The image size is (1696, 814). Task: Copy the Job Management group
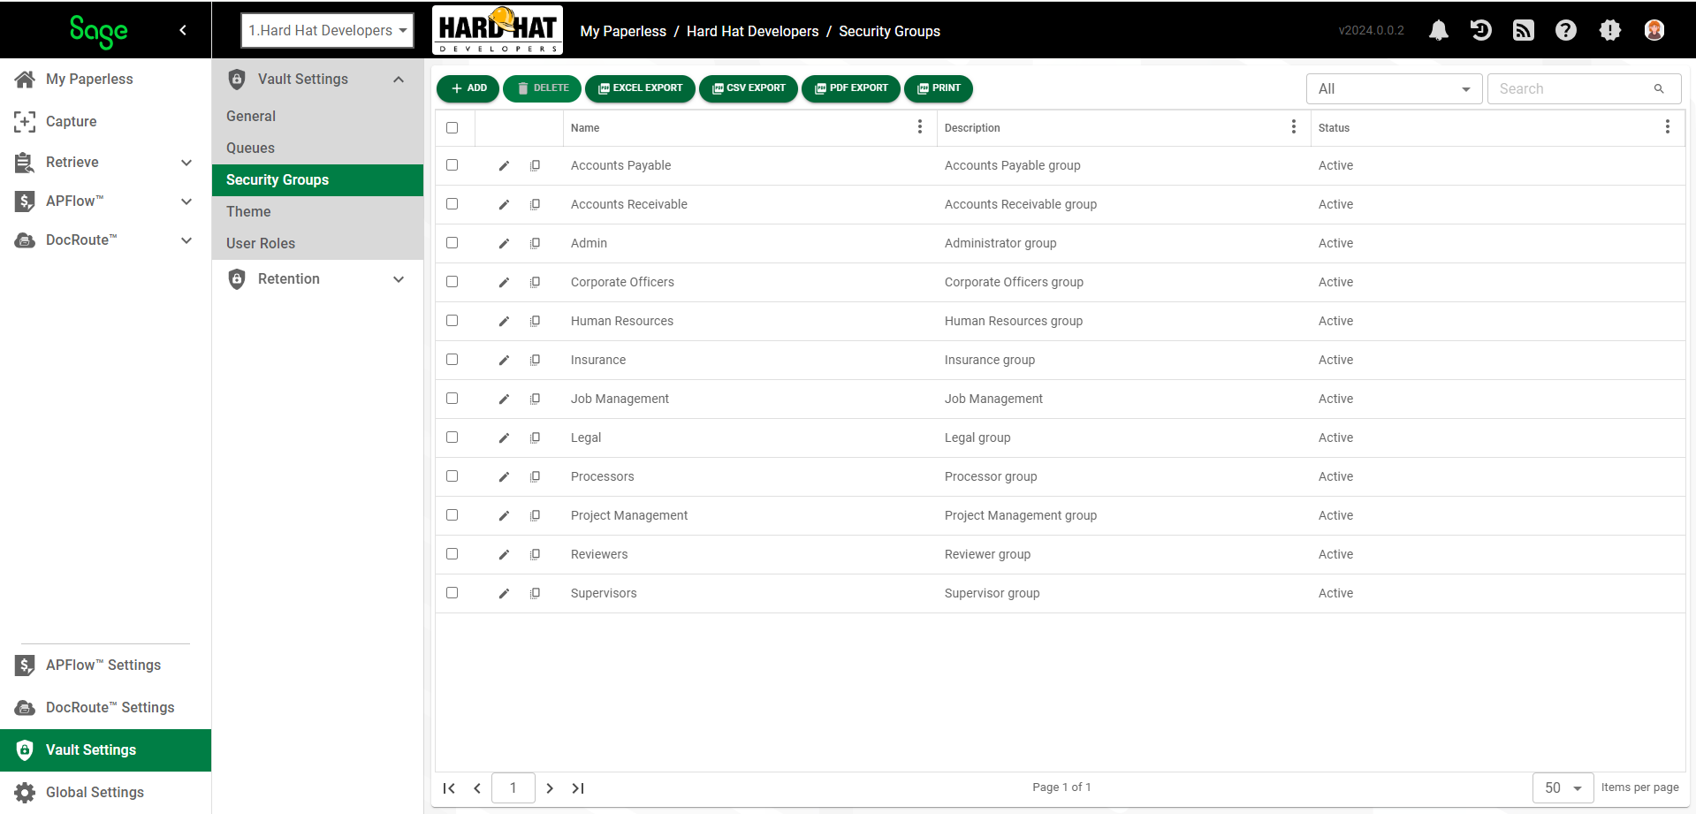(535, 399)
